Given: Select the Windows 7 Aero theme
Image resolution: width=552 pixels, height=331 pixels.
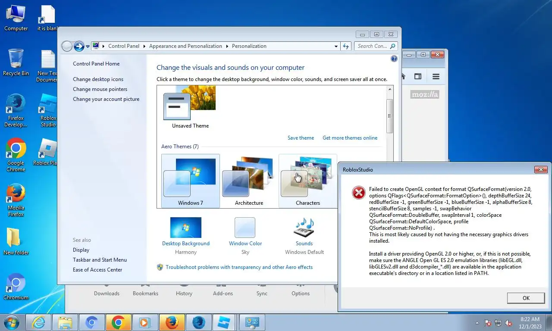Looking at the screenshot, I should pyautogui.click(x=190, y=181).
